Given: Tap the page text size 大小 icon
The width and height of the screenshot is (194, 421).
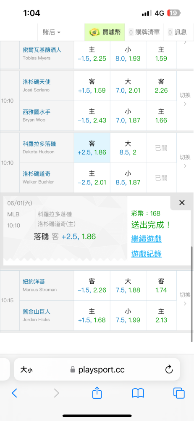Looking at the screenshot, I should pos(26,370).
